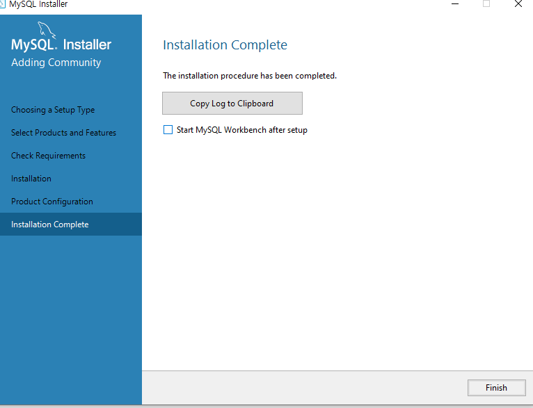The height and width of the screenshot is (408, 533).
Task: Open Product Configuration step
Action: (52, 202)
